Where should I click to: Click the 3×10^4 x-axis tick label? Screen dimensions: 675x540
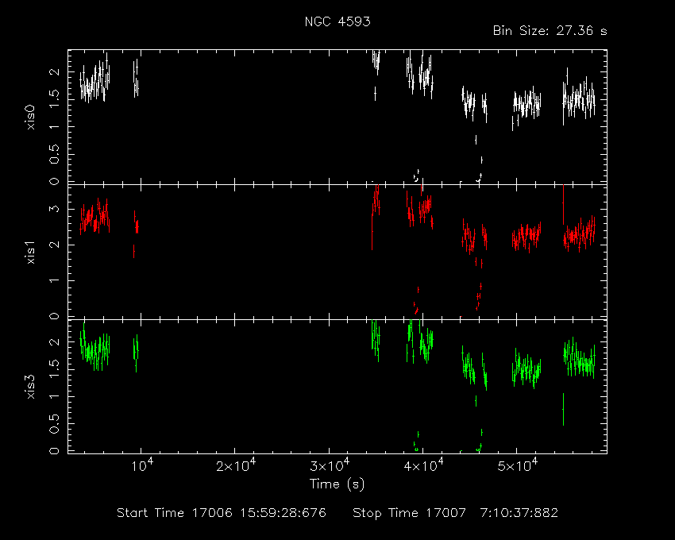(x=330, y=465)
